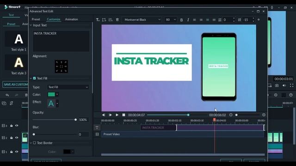Enable the Text Border checkbox

tap(34, 143)
